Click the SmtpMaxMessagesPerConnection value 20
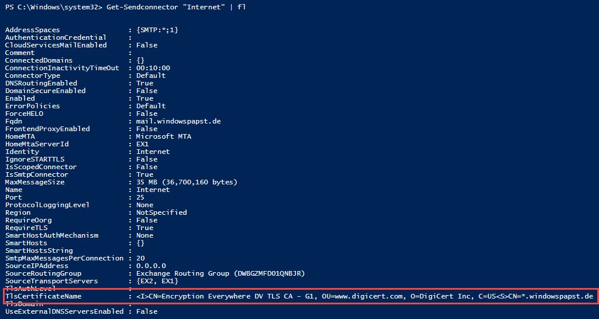The height and width of the screenshot is (319, 599). point(140,258)
